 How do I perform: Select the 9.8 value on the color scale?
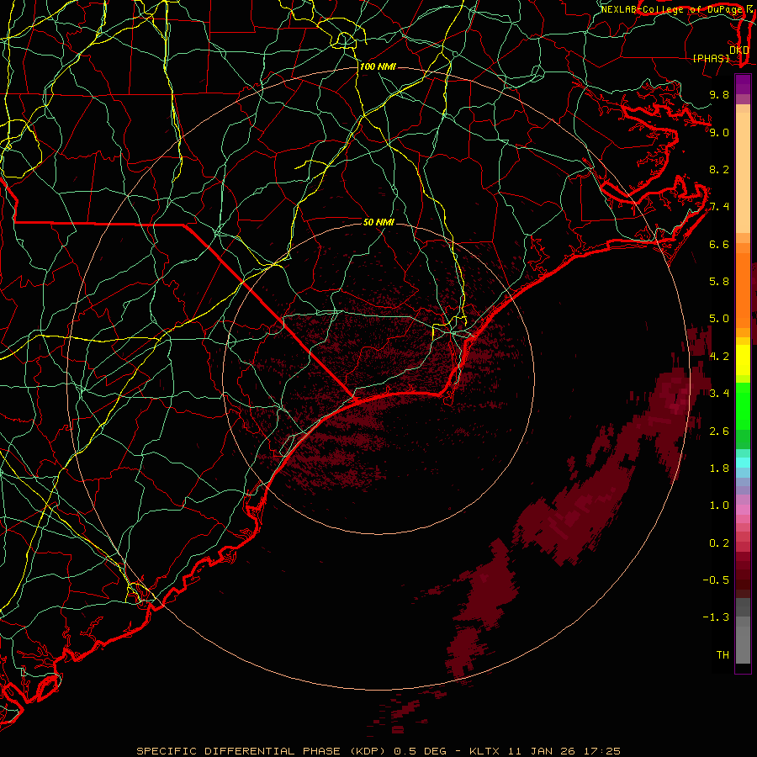tap(719, 94)
